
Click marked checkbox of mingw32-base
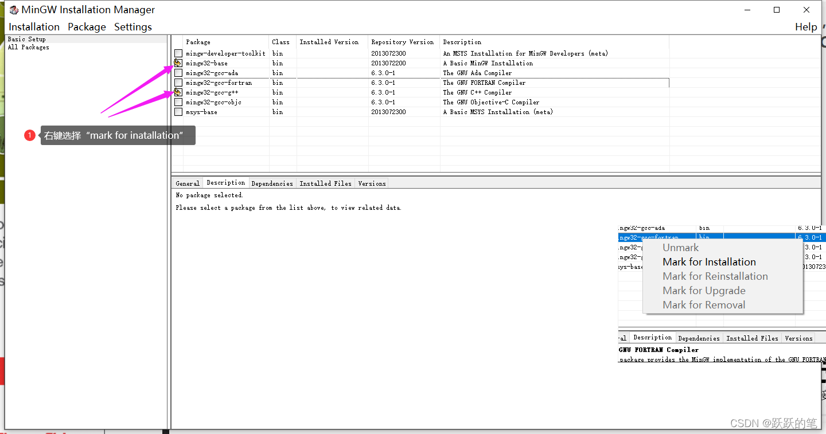tap(178, 63)
